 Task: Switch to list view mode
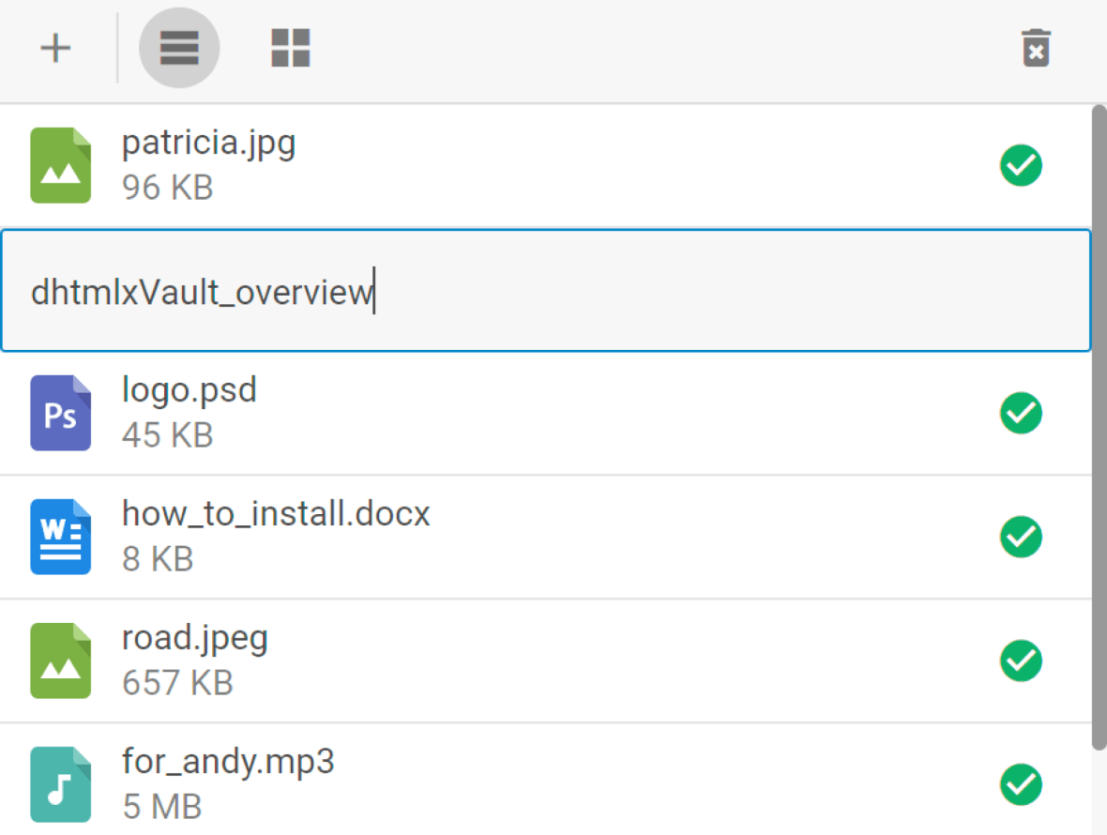click(179, 48)
